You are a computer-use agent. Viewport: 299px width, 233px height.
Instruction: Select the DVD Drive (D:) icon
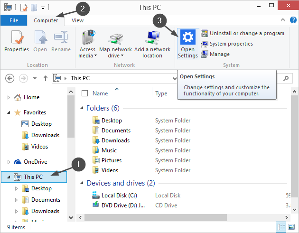[96, 205]
